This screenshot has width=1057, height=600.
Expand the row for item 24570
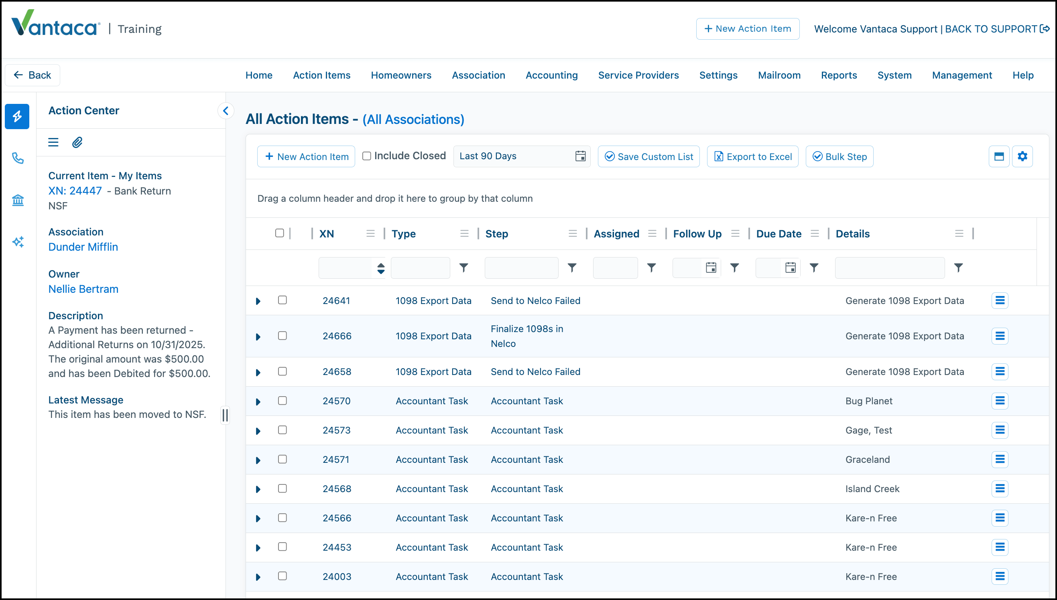click(258, 402)
